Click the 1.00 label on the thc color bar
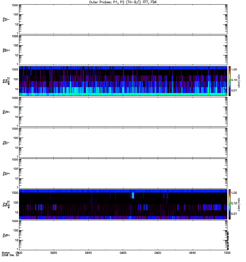This screenshot has width=246, height=262. pyautogui.click(x=234, y=193)
